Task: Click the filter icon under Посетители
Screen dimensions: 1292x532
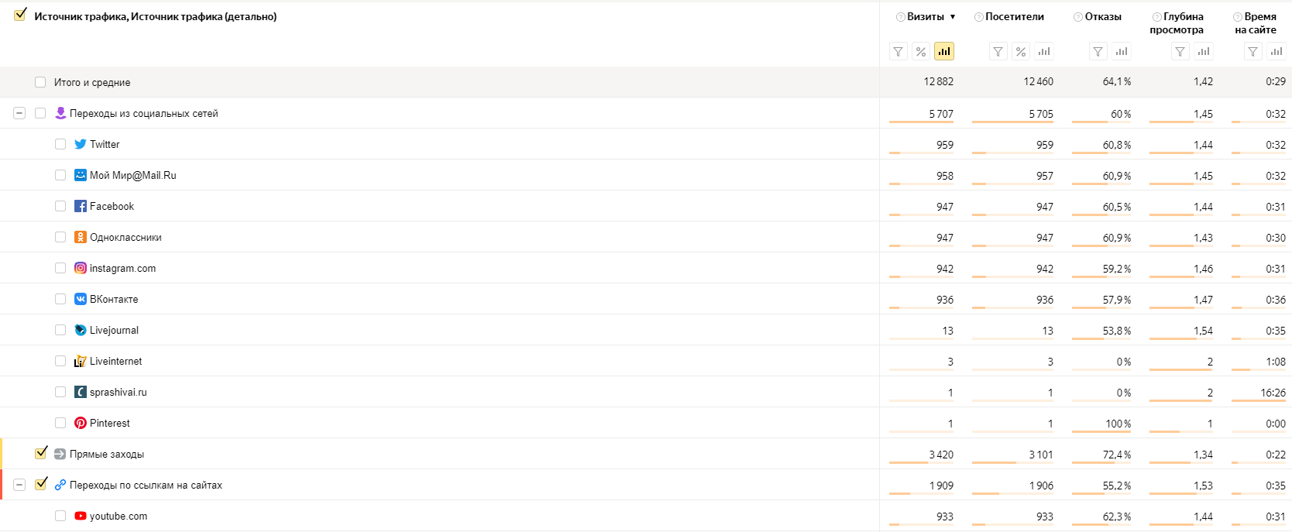Action: click(x=998, y=52)
